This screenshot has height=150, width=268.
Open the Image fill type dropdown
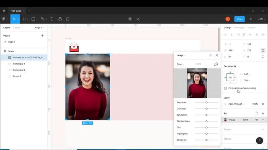181,55
